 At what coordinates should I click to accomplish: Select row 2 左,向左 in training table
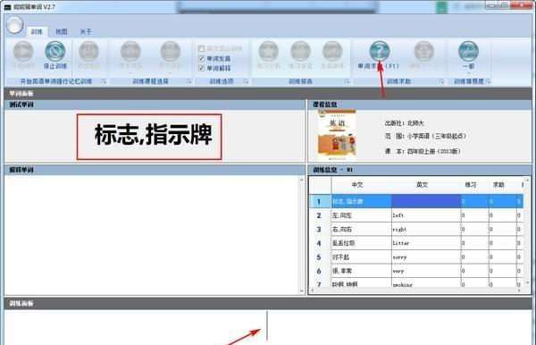coord(416,215)
